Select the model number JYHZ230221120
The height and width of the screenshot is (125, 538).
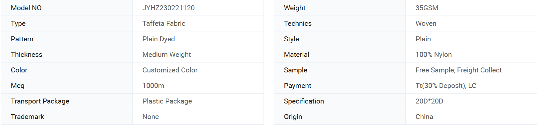[x=168, y=8]
